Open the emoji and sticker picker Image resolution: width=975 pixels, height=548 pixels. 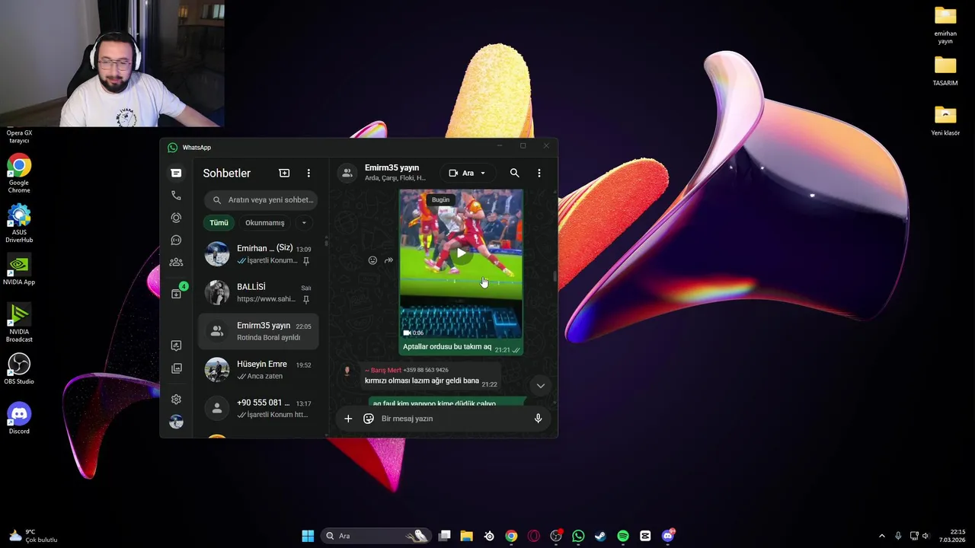[x=369, y=419]
